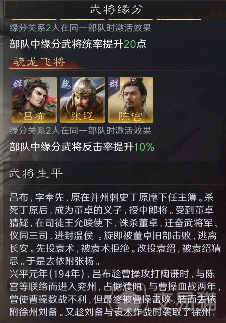Tap the 群 faction badge on 吕布
Viewport: 226px width, 323px height.
[x=17, y=84]
